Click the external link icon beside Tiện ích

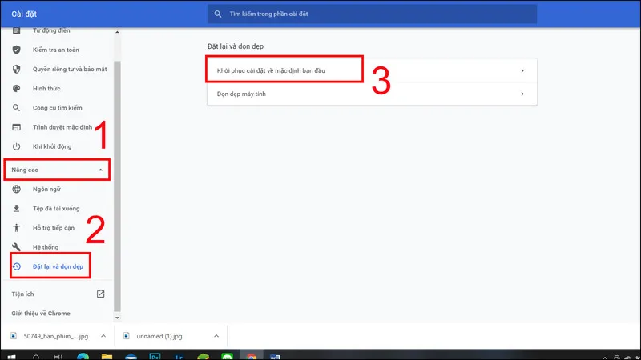click(x=100, y=294)
